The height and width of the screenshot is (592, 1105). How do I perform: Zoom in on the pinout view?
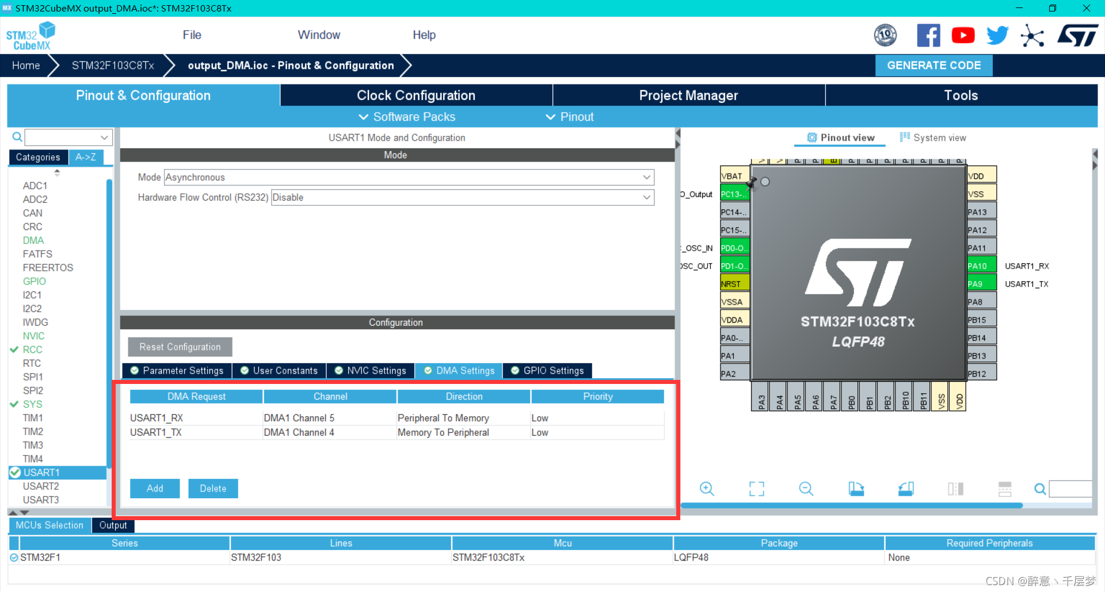(707, 489)
